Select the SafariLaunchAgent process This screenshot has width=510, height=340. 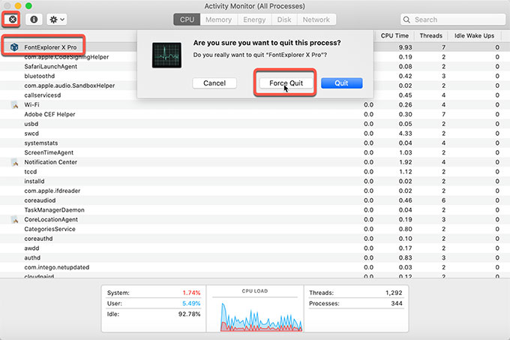pyautogui.click(x=51, y=66)
